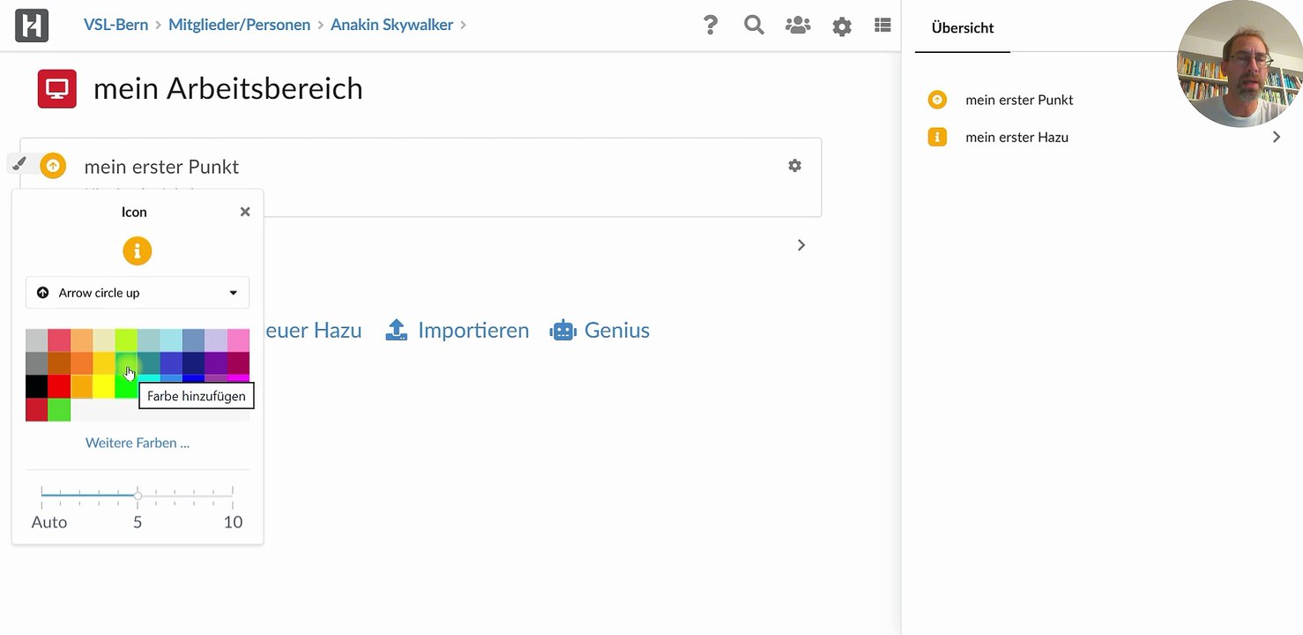Open search with the magnifier icon
Image resolution: width=1303 pixels, height=635 pixels.
click(754, 26)
